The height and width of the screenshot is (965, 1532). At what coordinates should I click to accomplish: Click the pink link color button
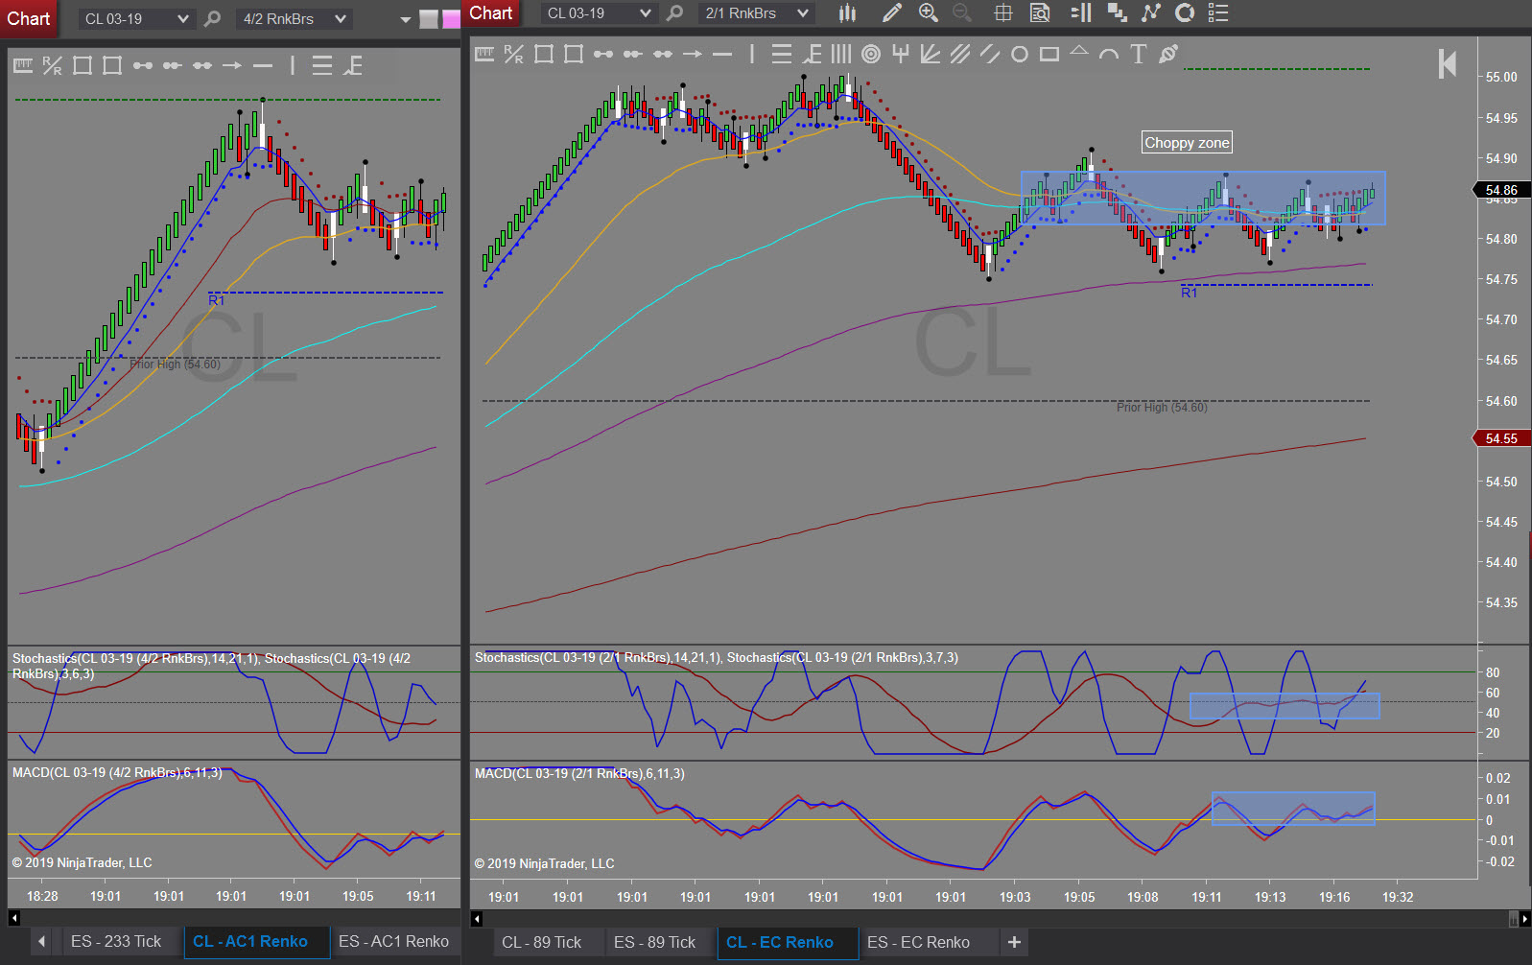(451, 19)
